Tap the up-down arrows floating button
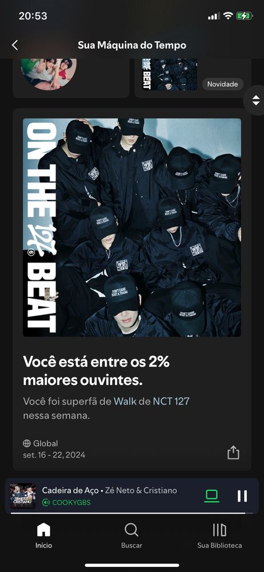Viewport: 264px width, 572px height. click(256, 100)
